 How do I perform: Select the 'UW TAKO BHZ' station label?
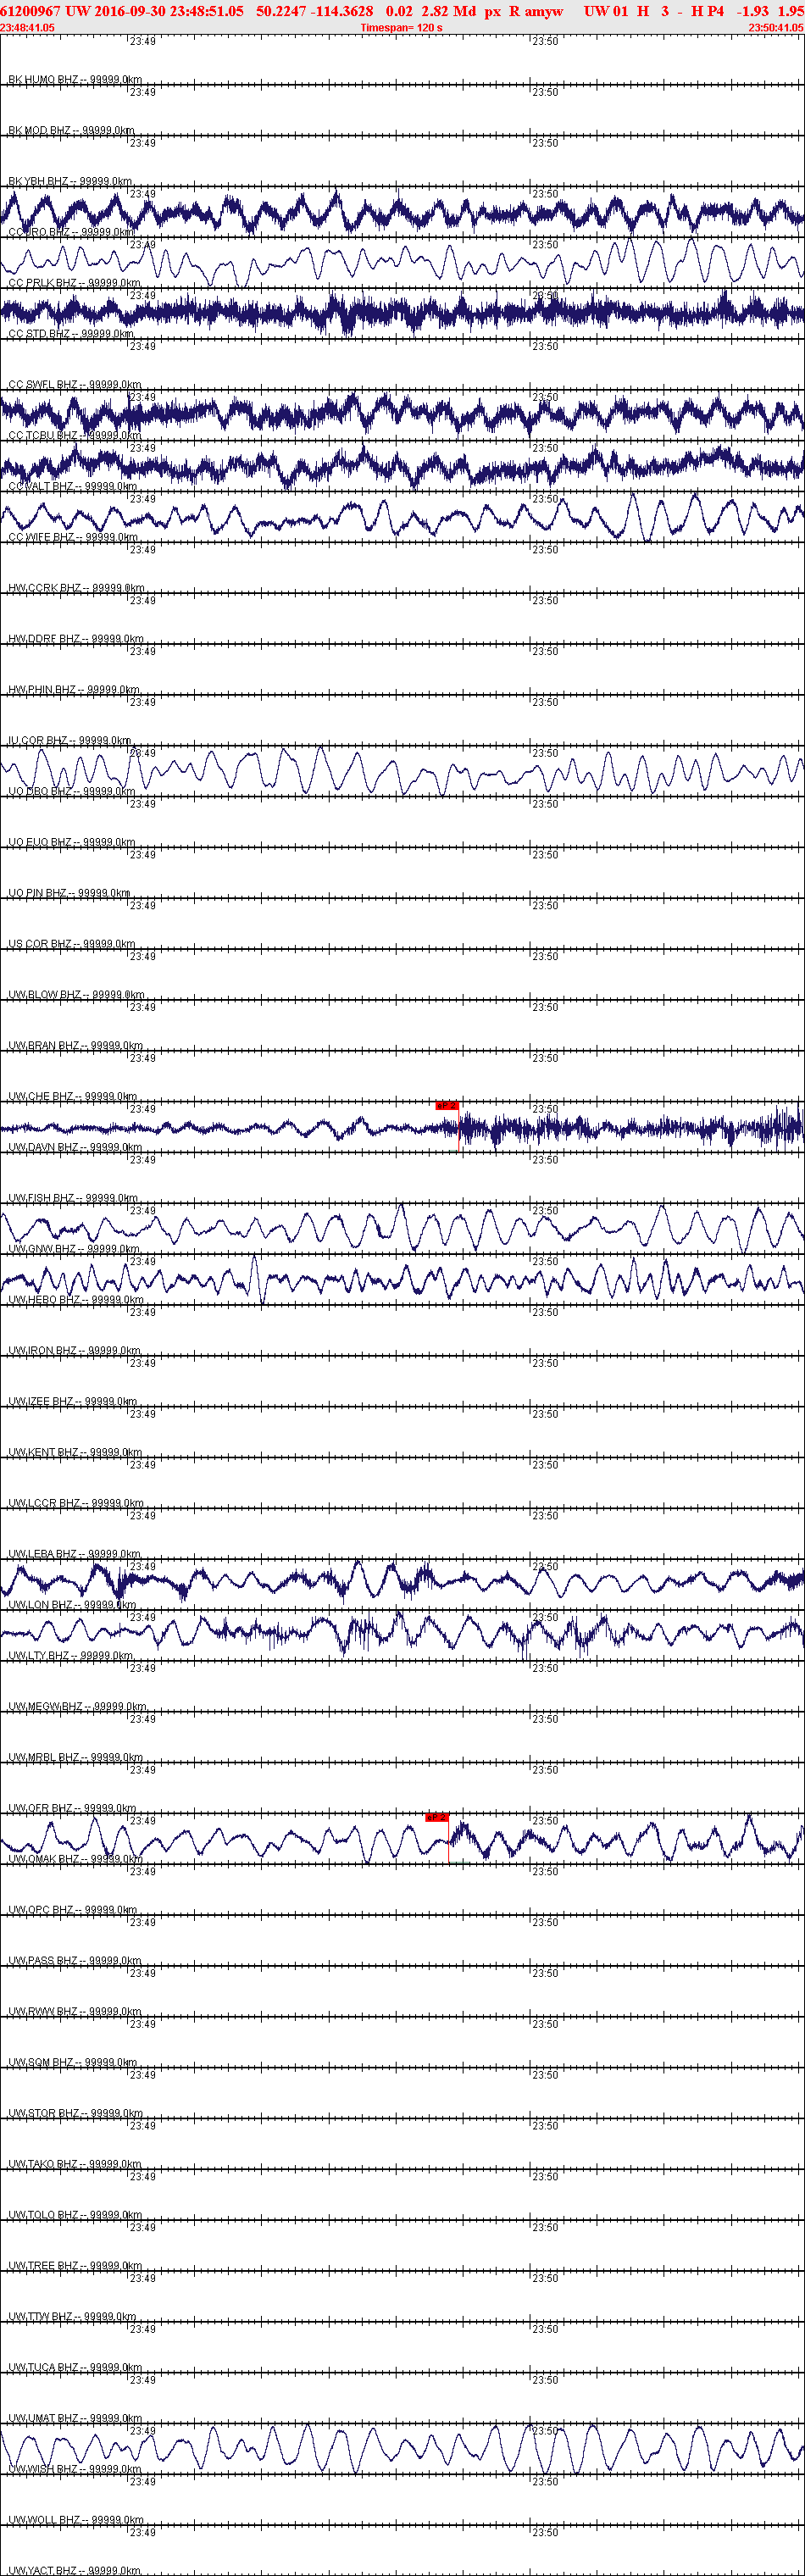[x=75, y=2164]
